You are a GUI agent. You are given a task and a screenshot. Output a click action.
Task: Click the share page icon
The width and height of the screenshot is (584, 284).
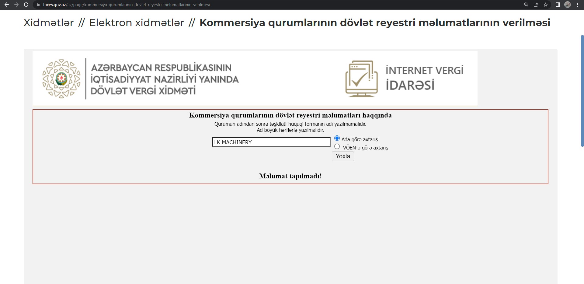[536, 5]
